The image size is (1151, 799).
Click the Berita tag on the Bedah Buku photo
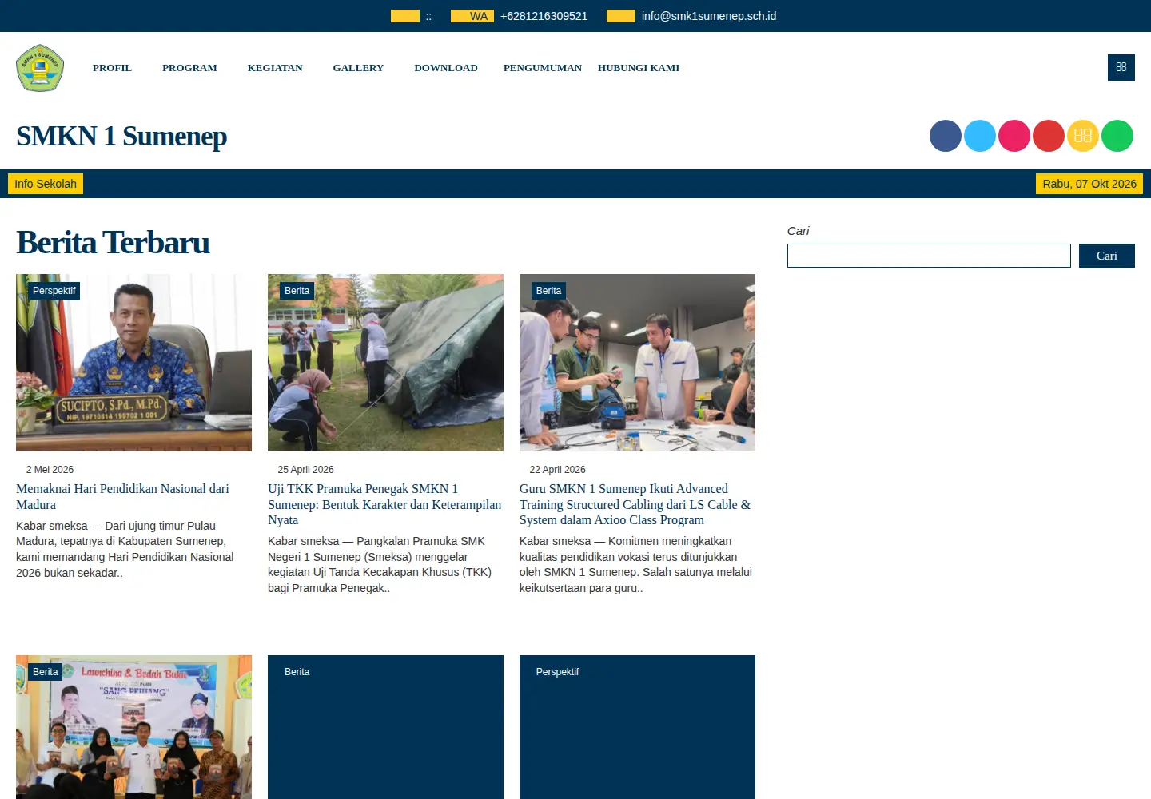coord(46,672)
